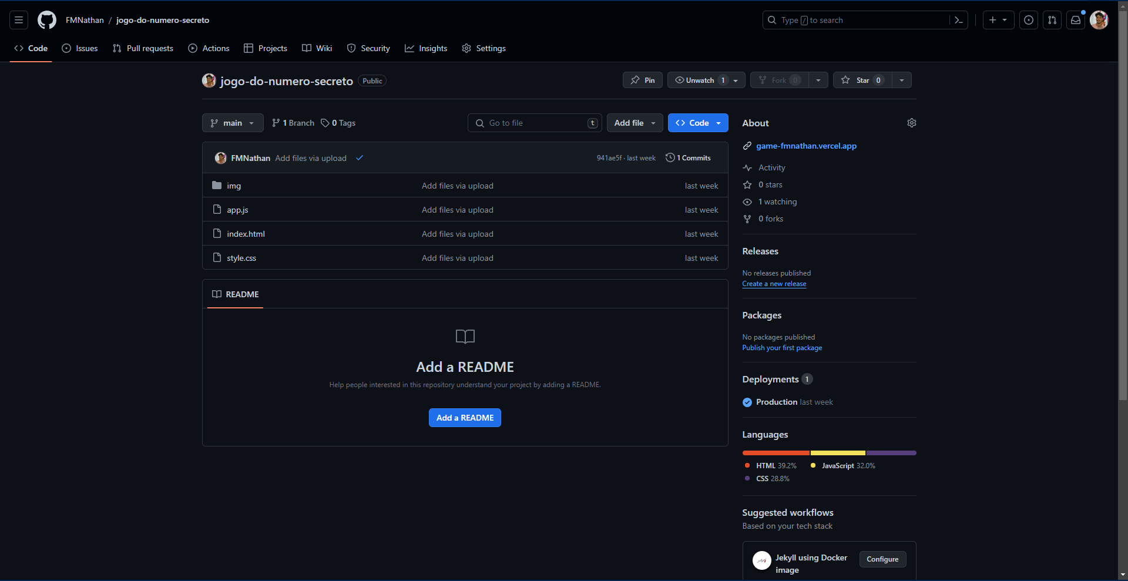The image size is (1128, 581).
Task: Open the main branch selector dropdown
Action: coord(233,123)
